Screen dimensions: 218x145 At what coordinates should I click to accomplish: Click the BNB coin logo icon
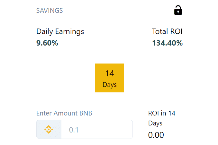point(49,130)
